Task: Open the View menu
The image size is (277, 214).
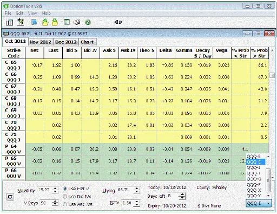Action: pyautogui.click(x=32, y=13)
